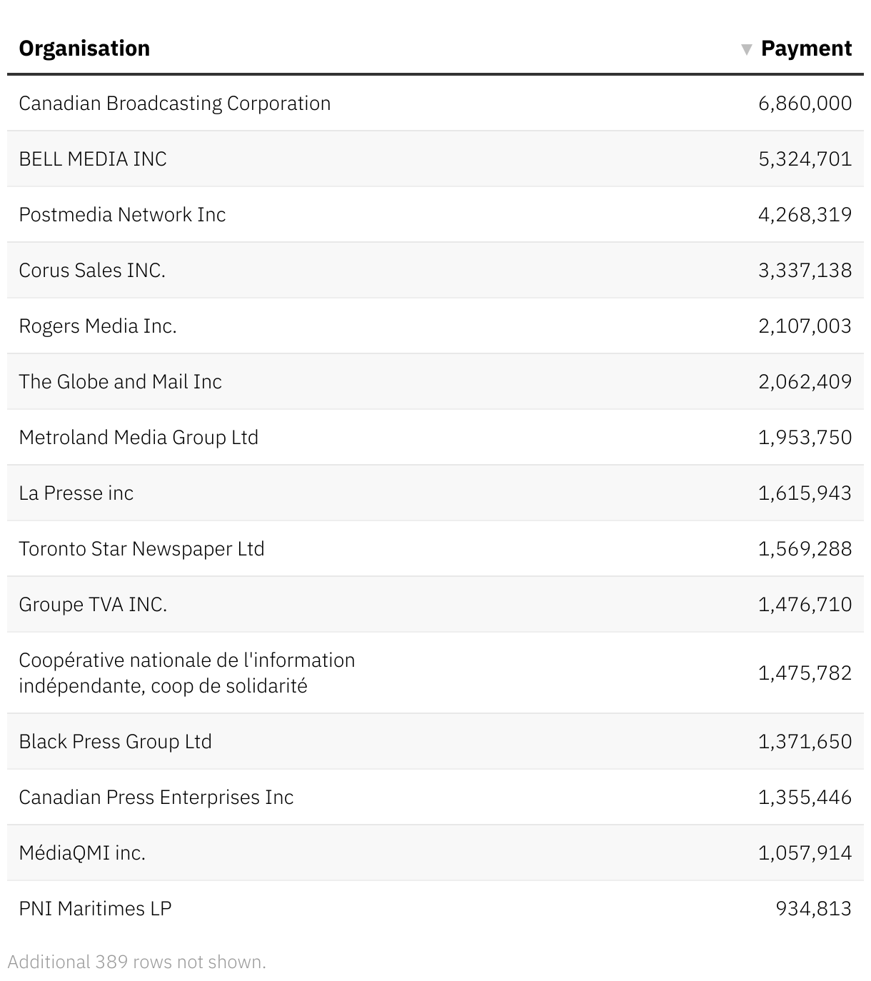
Task: Click the Groupe TVA INC. row
Action: coord(93,605)
